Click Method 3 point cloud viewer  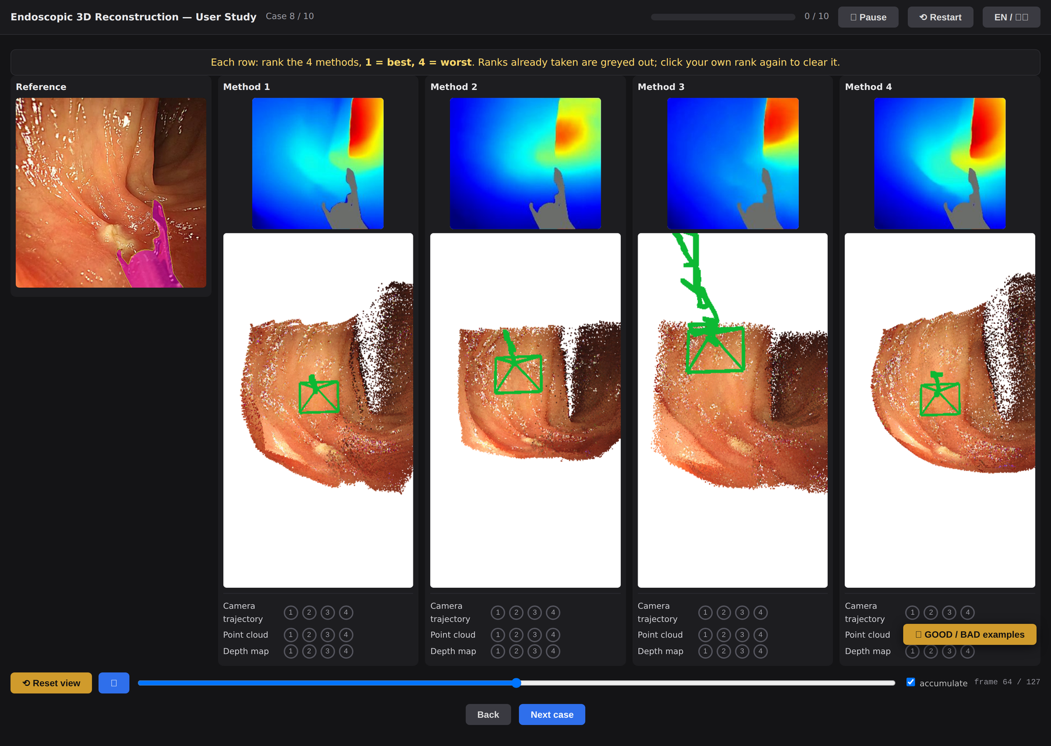pos(733,410)
